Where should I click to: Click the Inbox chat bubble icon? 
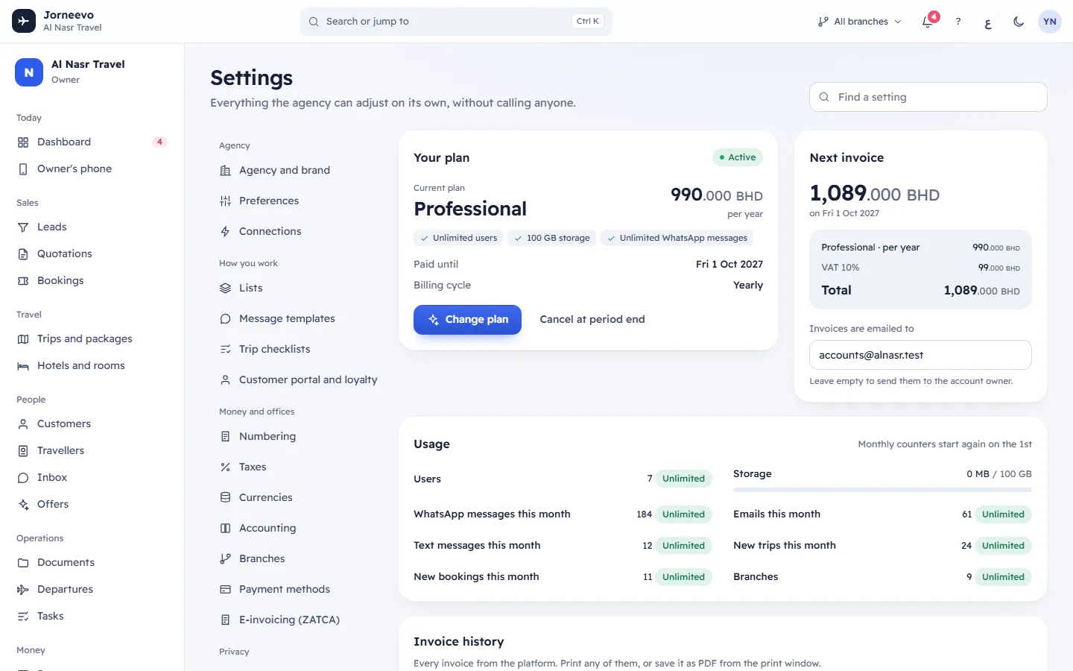[23, 477]
